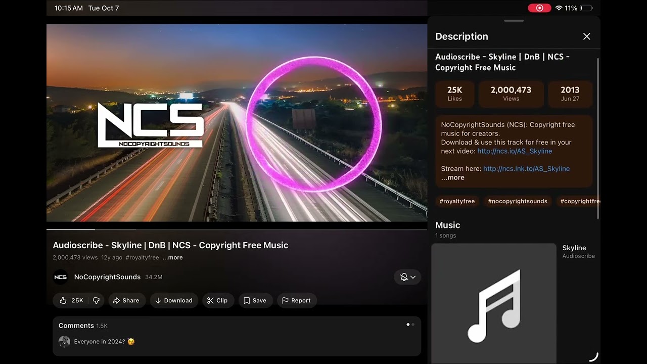Tap the Description panel drag handle
Viewport: 647px width, 364px height.
[x=514, y=21]
